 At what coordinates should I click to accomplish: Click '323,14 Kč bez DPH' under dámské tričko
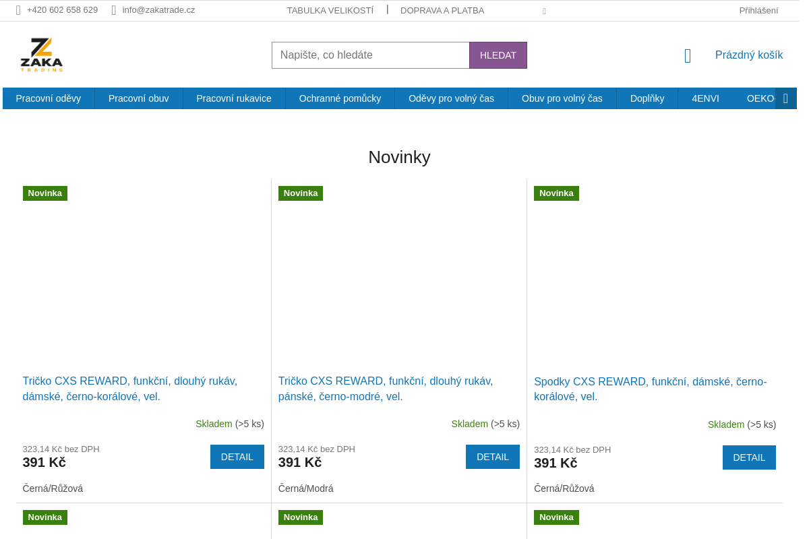(x=61, y=449)
